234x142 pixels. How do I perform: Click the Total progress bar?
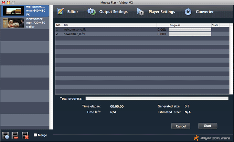click(157, 99)
